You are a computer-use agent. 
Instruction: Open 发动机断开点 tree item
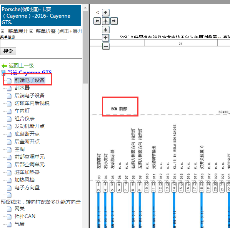tap(30, 126)
